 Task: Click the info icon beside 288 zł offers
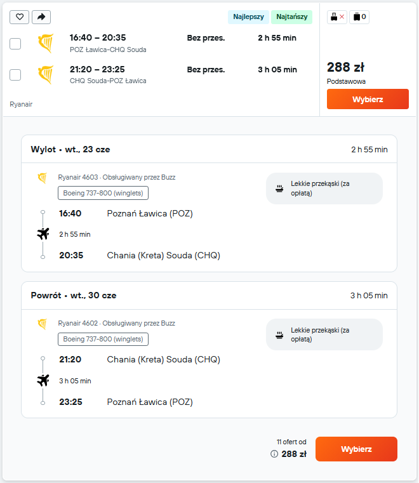(274, 454)
